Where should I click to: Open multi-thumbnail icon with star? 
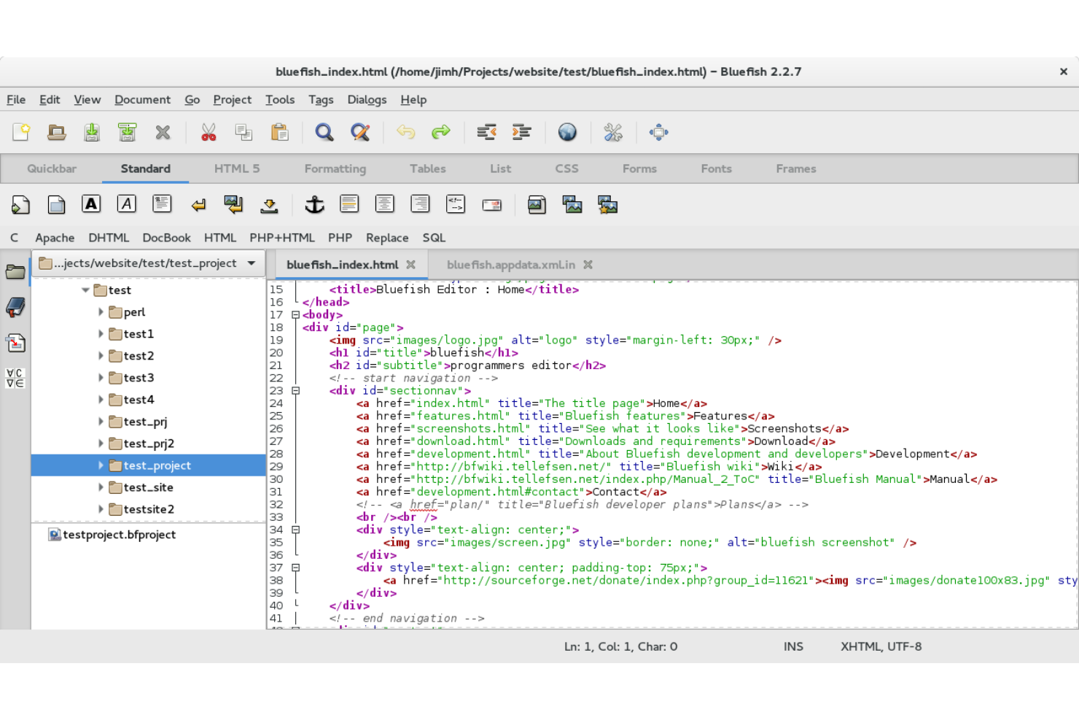(607, 204)
